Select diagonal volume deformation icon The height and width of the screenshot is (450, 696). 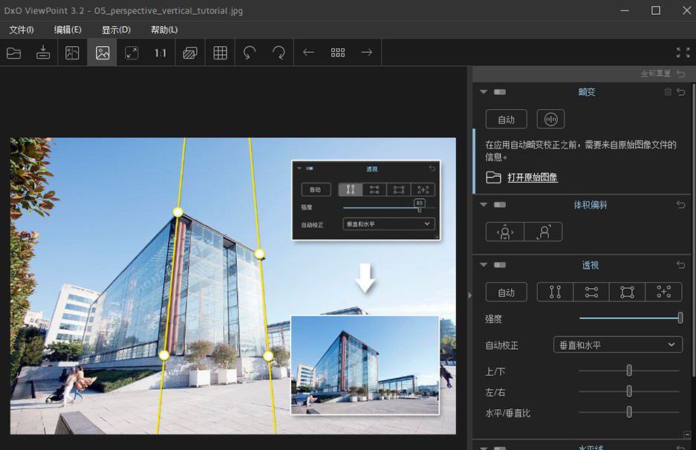(x=543, y=232)
